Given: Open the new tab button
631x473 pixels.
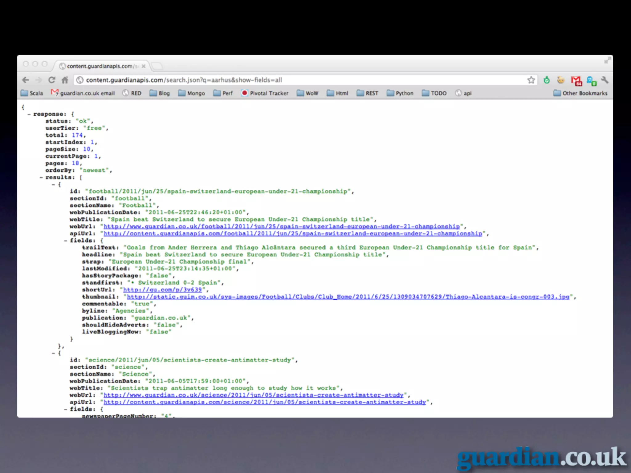Looking at the screenshot, I should (157, 66).
